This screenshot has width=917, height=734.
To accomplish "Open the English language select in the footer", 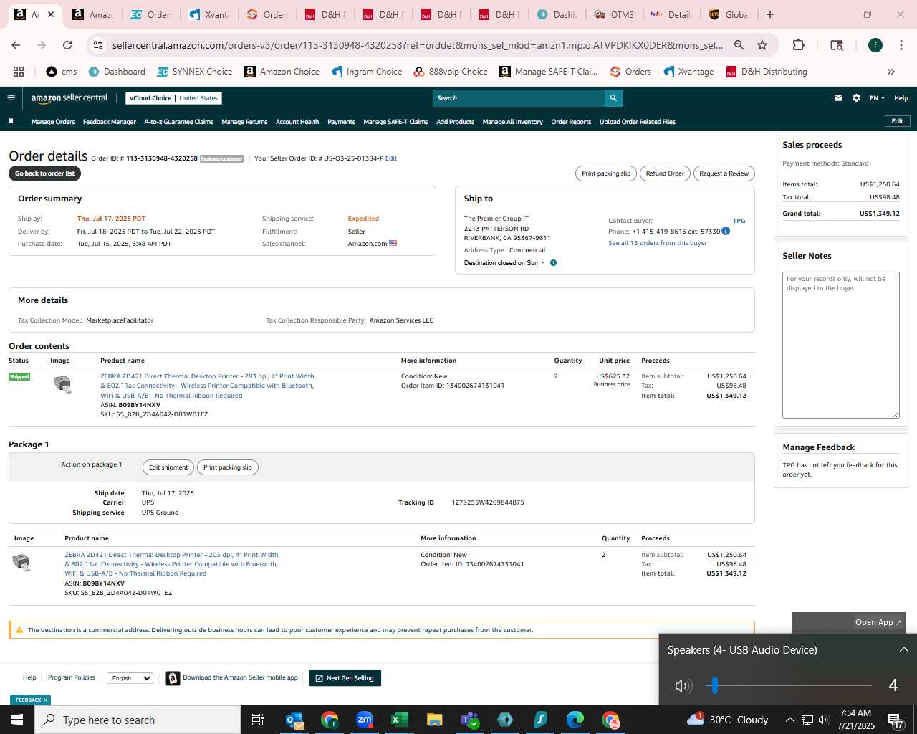I will 130,678.
